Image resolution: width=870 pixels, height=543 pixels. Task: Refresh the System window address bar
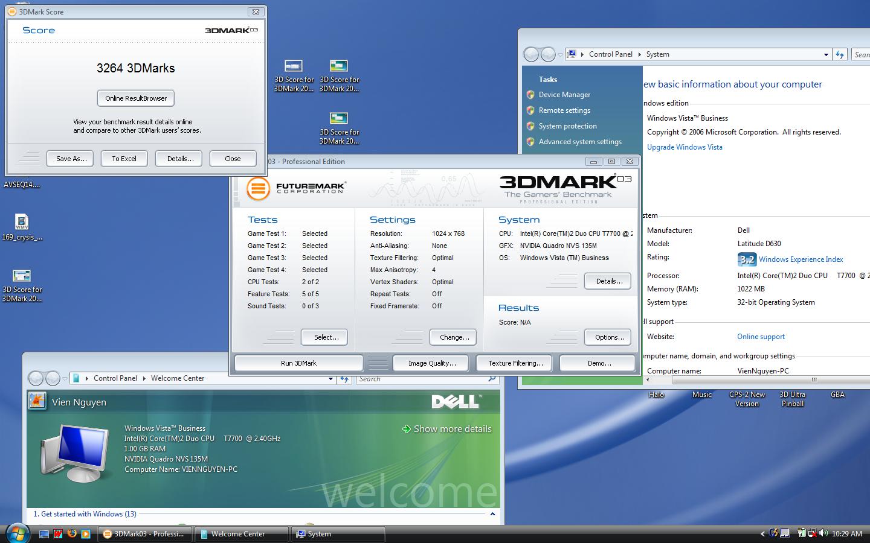[x=840, y=54]
